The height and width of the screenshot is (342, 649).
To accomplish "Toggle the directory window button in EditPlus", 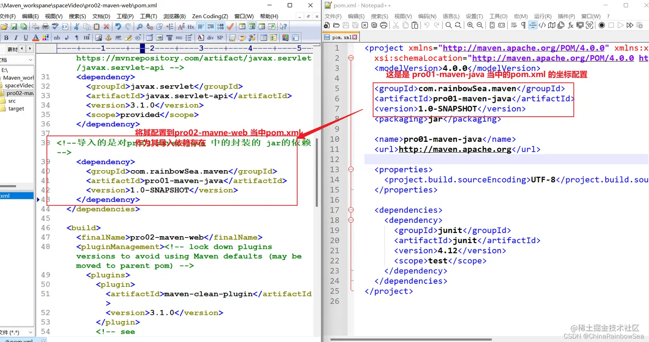I will (252, 27).
